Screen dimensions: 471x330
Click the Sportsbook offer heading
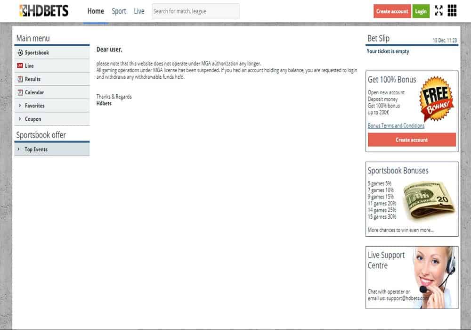tap(41, 135)
